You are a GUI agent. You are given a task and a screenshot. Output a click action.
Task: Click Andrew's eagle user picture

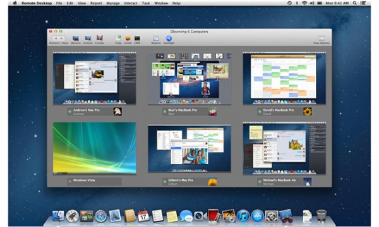point(117,112)
